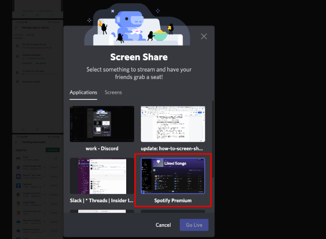The height and width of the screenshot is (239, 326).
Task: Click the Discord app icon in background list
Action: coord(18,177)
